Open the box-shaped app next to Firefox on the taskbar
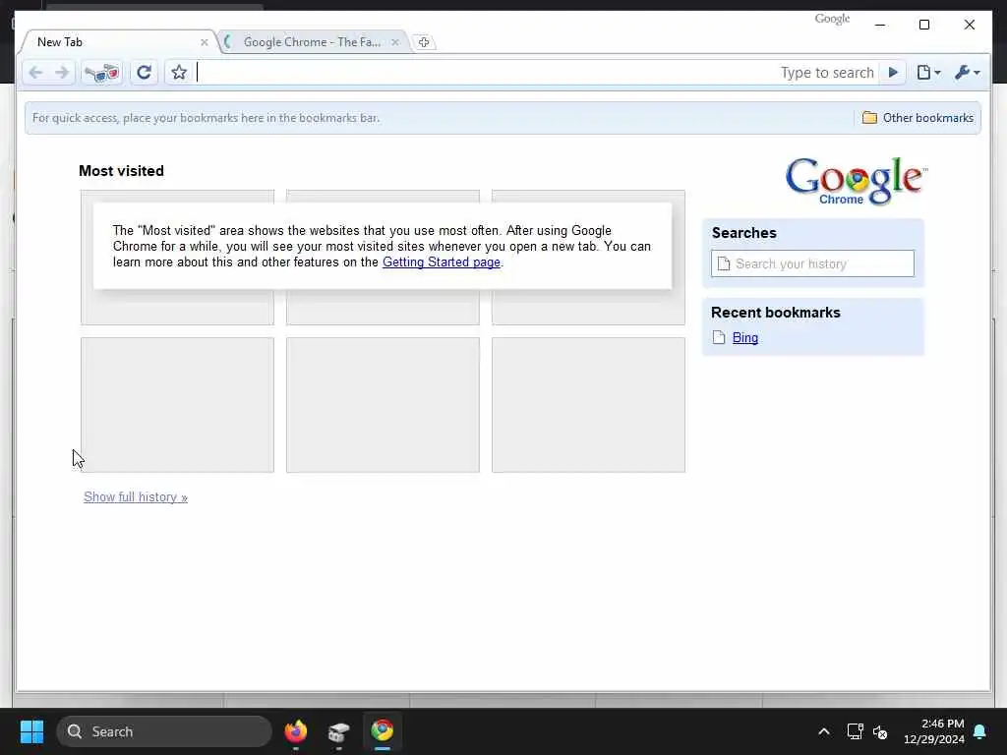 coord(338,731)
